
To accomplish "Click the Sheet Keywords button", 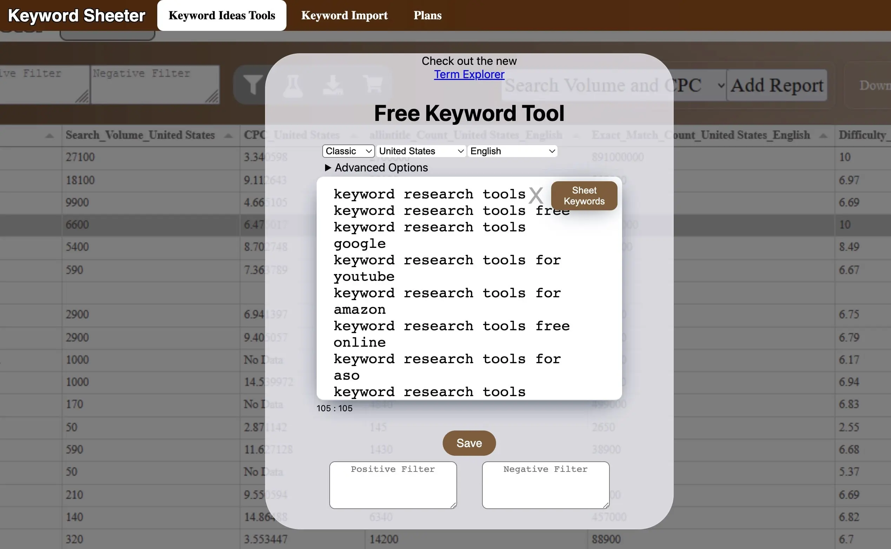I will click(583, 195).
